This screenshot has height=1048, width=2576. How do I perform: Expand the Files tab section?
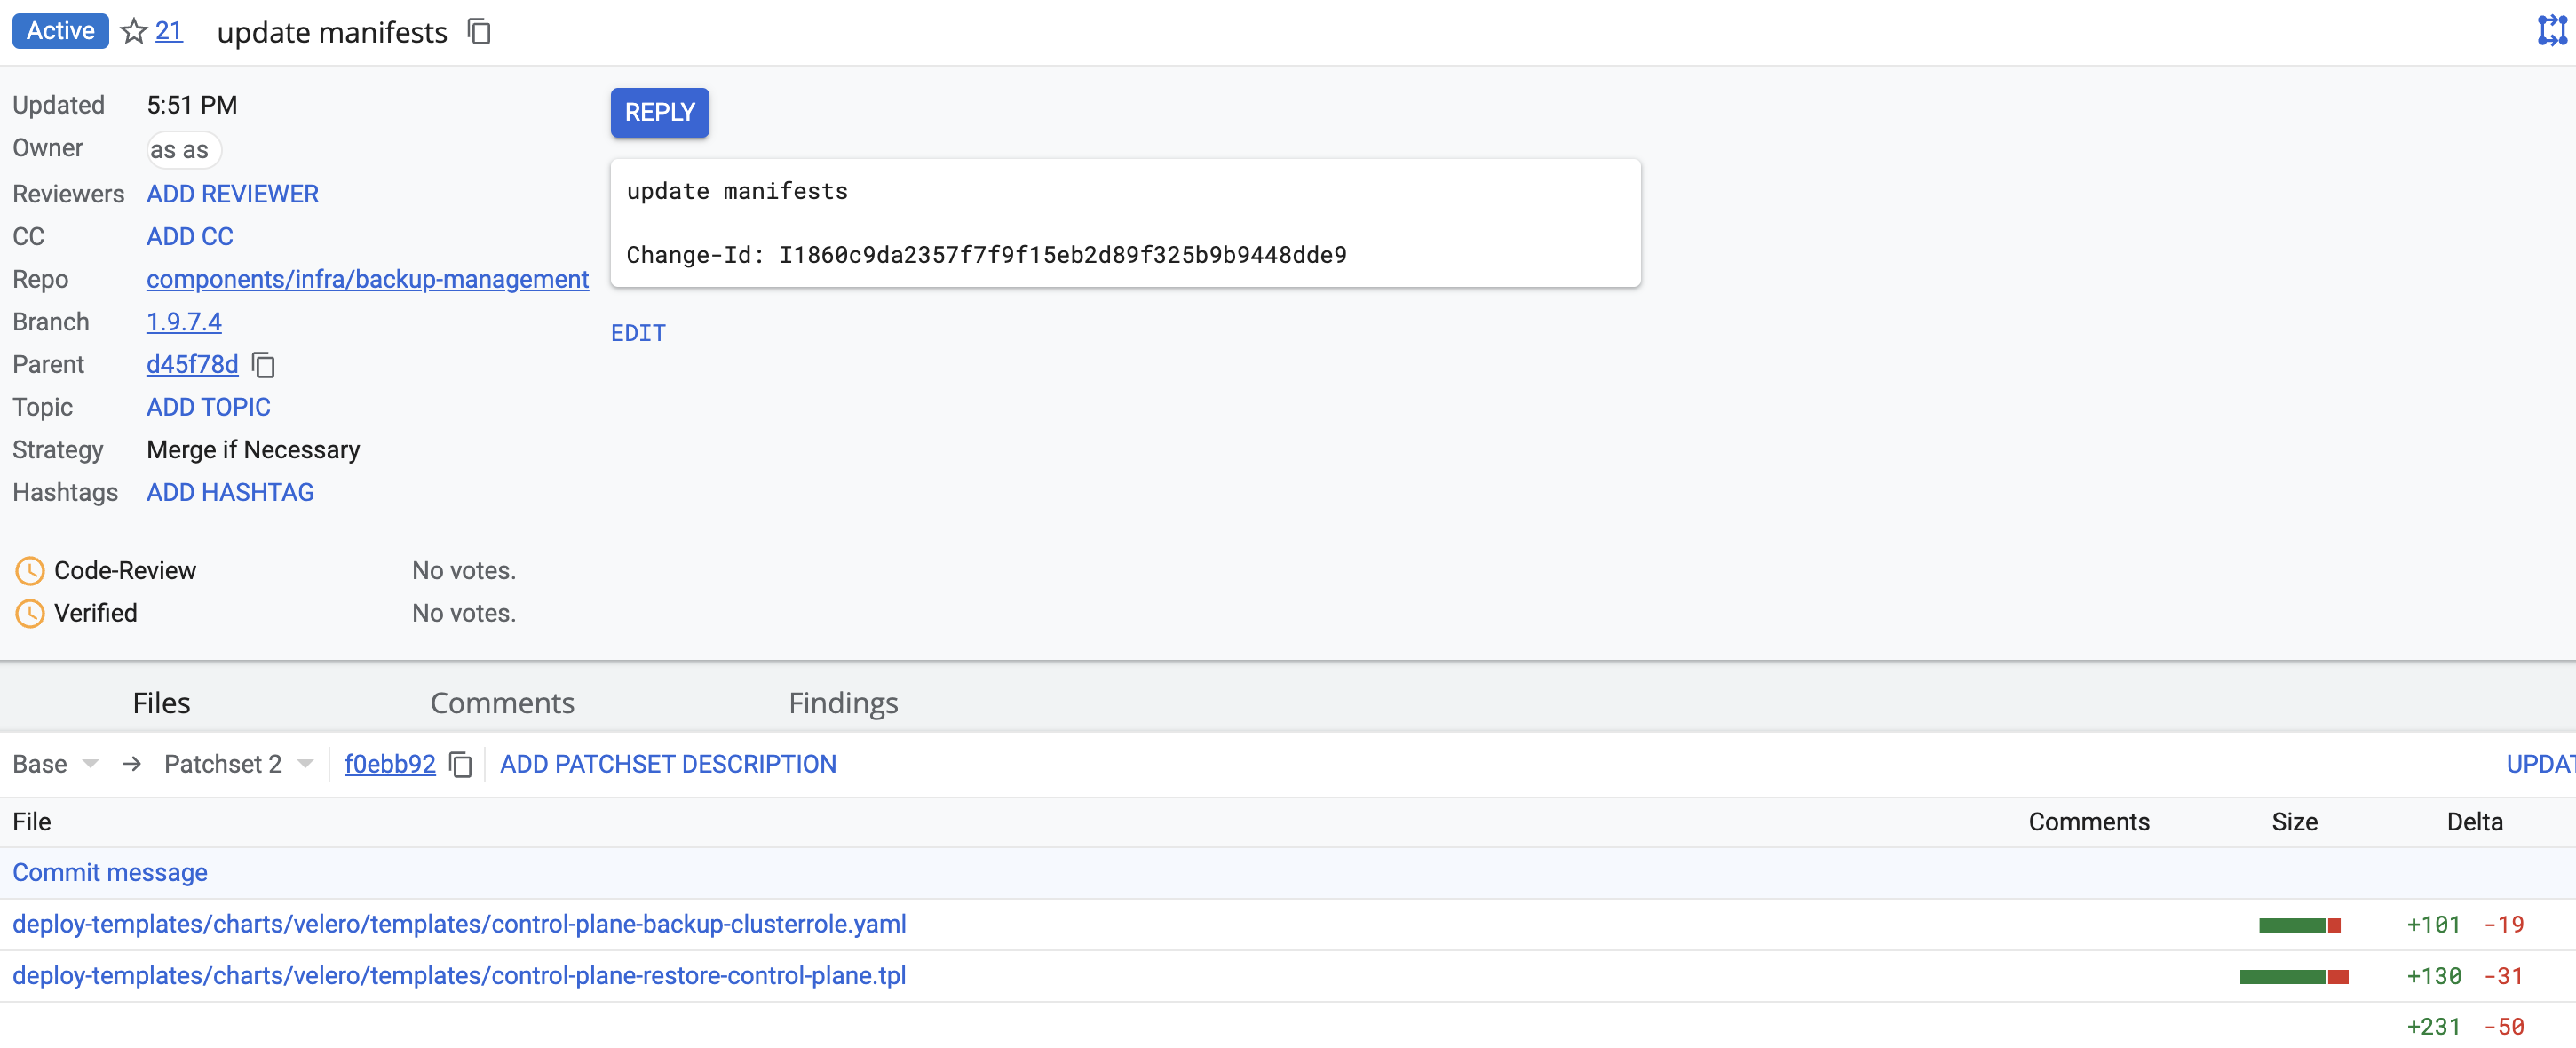pos(162,702)
